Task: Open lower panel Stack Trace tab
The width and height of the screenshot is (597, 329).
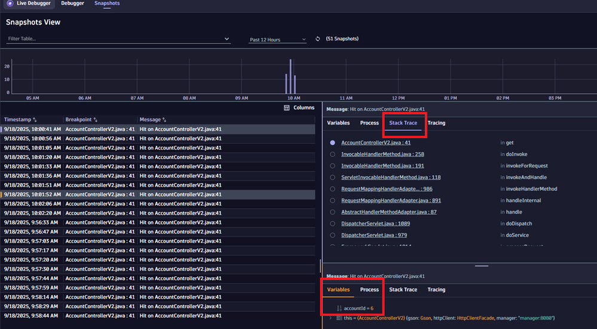Action: tap(403, 290)
